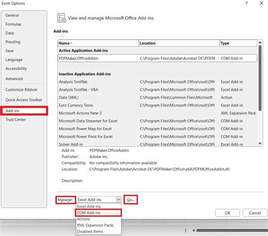Viewport: 268px width, 236px height.
Task: Select the Add-ins category
Action: click(24, 111)
